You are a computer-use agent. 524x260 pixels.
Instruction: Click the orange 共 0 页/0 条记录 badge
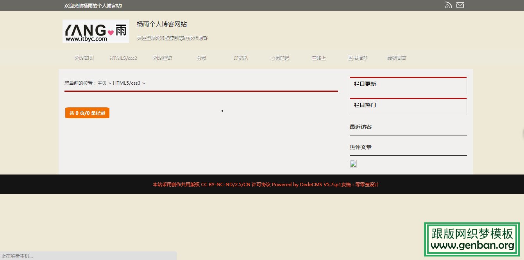coord(87,112)
